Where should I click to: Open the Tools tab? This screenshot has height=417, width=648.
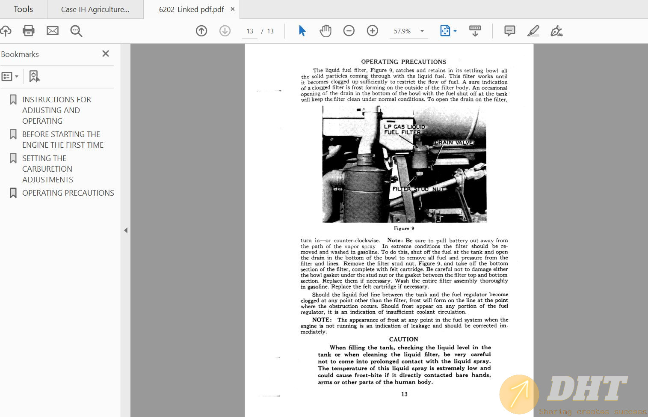point(23,9)
